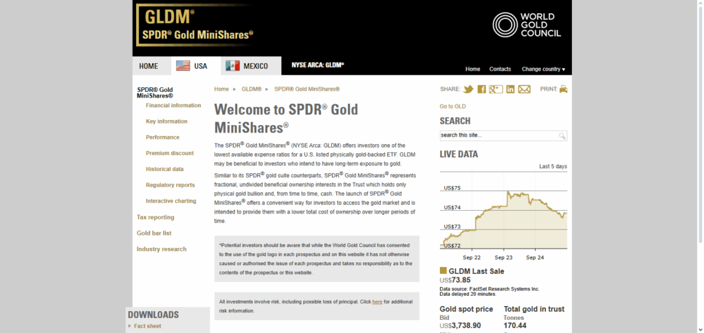704x333 pixels.
Task: Click SPDR Gold MiniShares breadcrumb
Action: pyautogui.click(x=307, y=89)
